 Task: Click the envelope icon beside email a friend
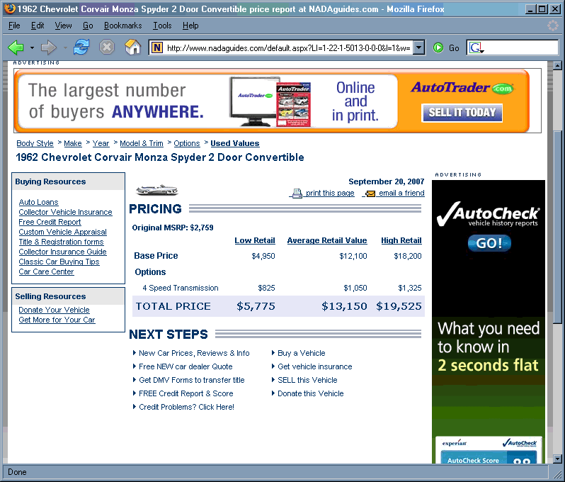coord(370,194)
